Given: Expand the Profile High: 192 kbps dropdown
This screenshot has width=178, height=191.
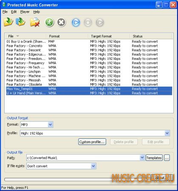Looking at the screenshot, I should (167, 133).
